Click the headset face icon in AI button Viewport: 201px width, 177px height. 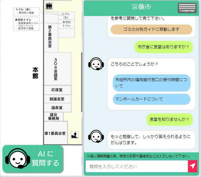pyautogui.click(x=17, y=158)
